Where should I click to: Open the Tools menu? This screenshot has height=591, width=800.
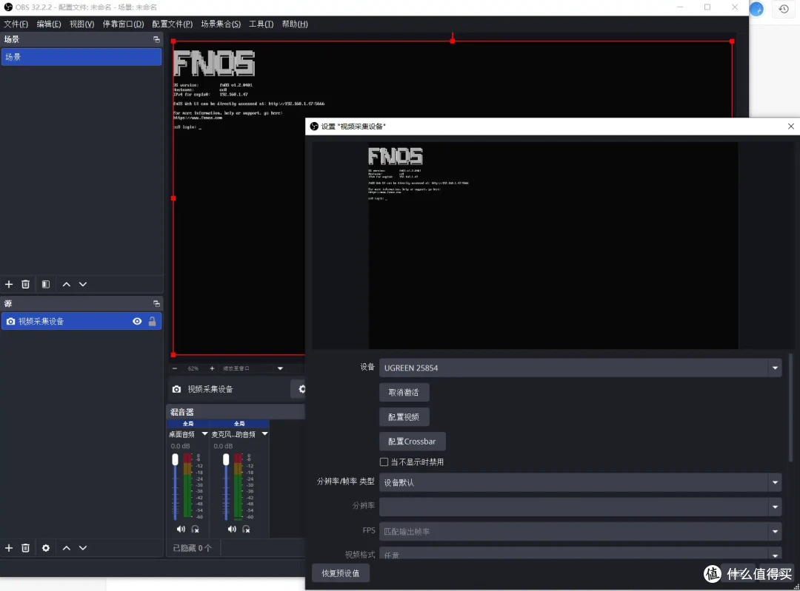(261, 24)
